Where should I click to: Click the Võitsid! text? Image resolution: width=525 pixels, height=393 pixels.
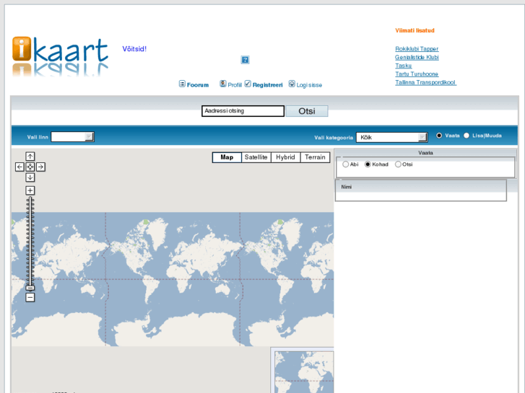(134, 49)
